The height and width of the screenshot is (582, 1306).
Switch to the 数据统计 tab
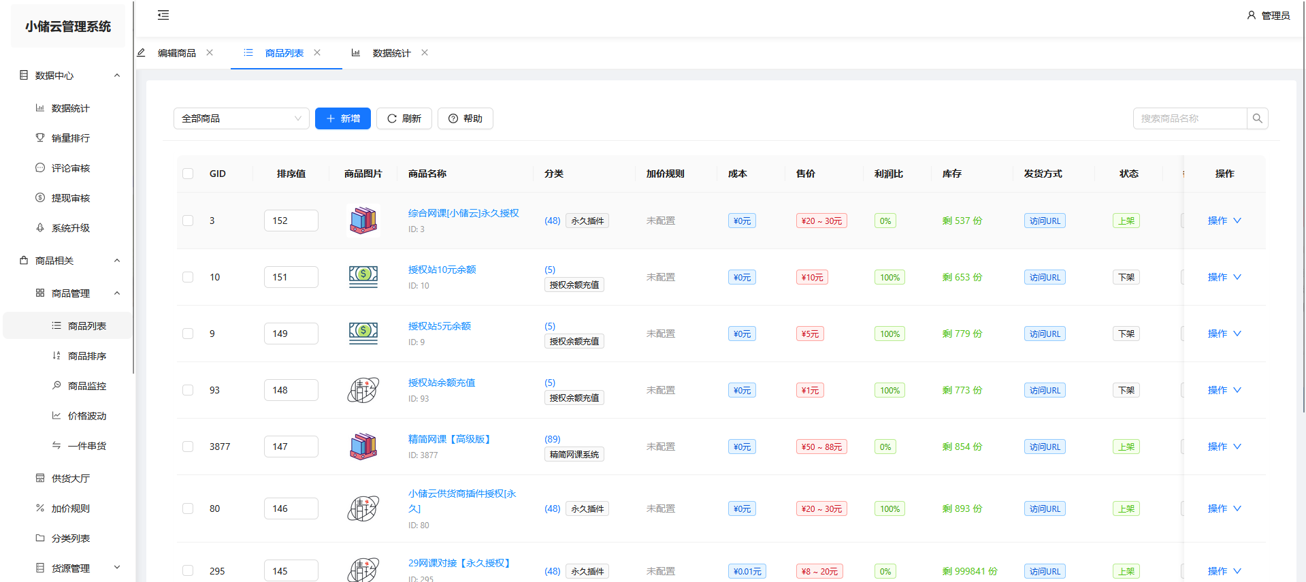click(x=391, y=53)
